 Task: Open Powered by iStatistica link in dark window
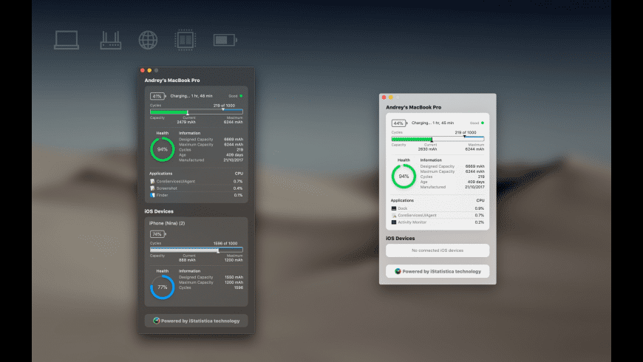click(x=196, y=321)
